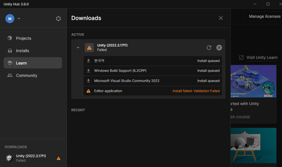Viewport: 282px width, 167px height.
Task: Click the download icon for Windows Build Support
Action: click(88, 71)
